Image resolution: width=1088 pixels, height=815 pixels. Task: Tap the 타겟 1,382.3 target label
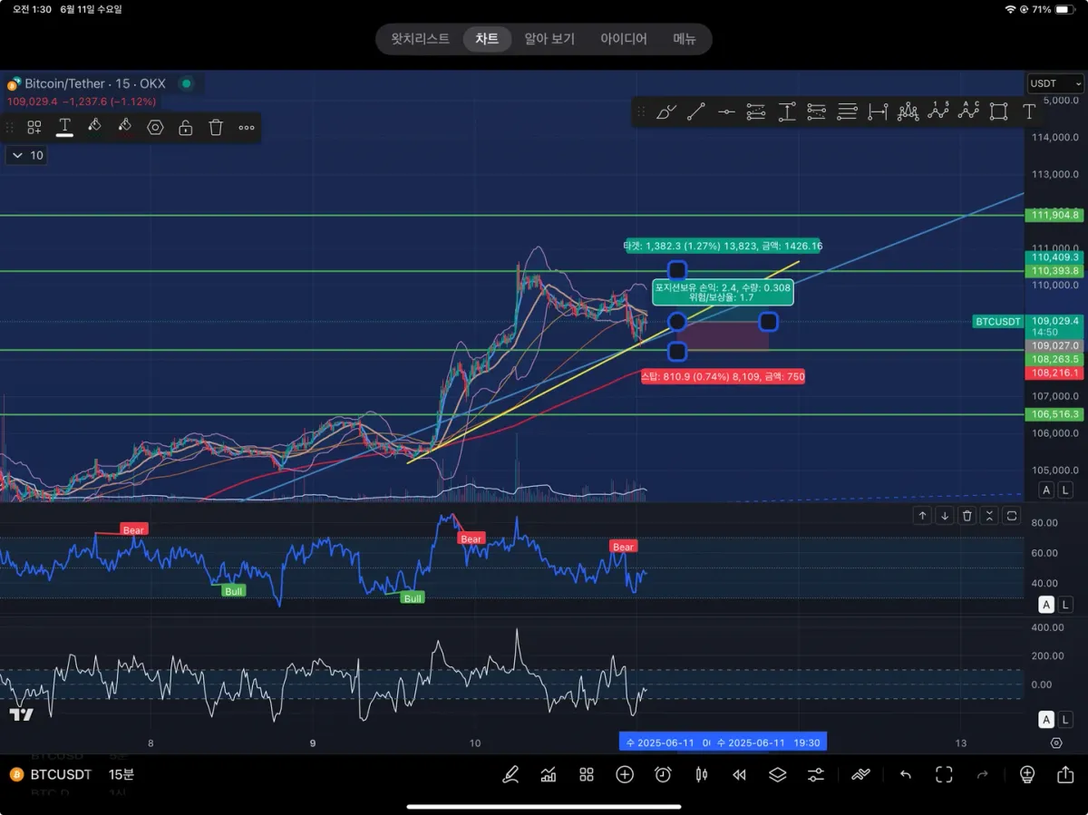click(x=723, y=246)
